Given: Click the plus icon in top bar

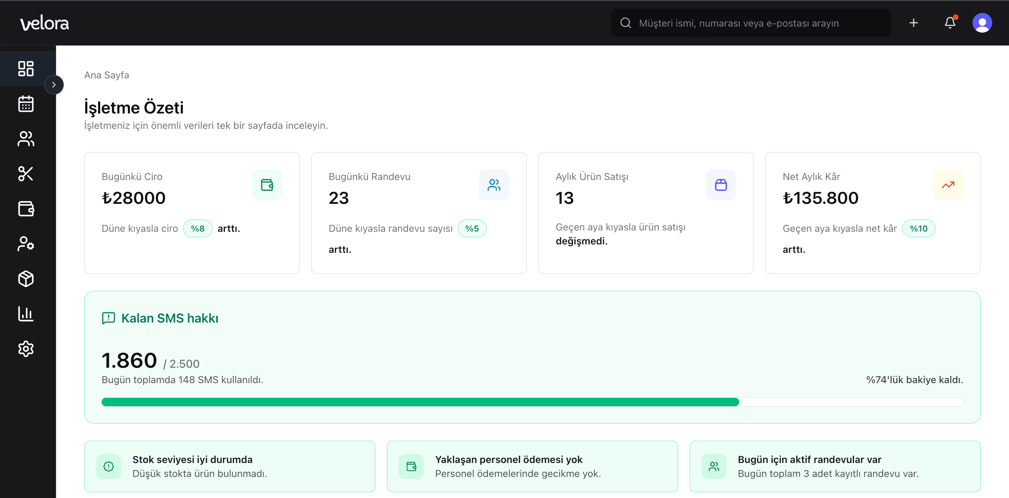Looking at the screenshot, I should pyautogui.click(x=913, y=23).
